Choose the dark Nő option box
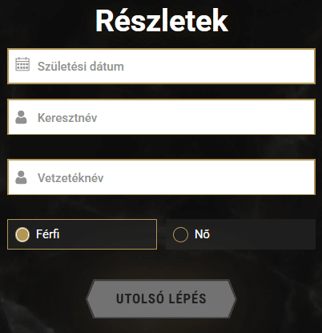Image resolution: width=322 pixels, height=333 pixels. (x=240, y=234)
